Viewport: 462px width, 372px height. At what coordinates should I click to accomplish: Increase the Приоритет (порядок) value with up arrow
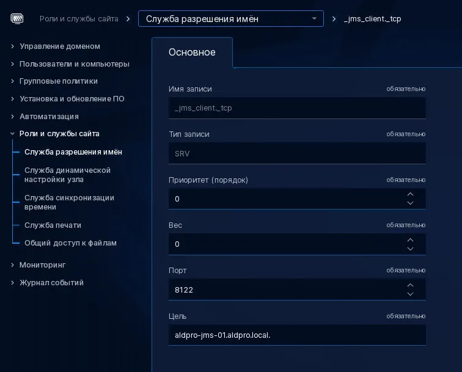[410, 194]
